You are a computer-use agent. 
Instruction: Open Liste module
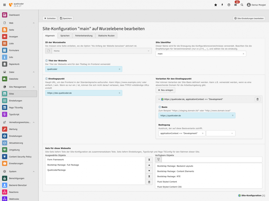[x=19, y=44]
